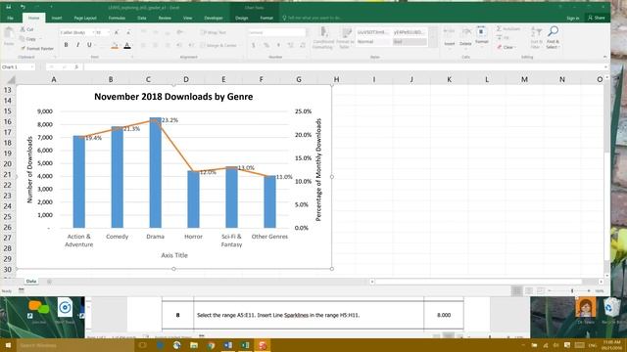Viewport: 627px width, 352px height.
Task: Switch to the Review tab
Action: 165,18
